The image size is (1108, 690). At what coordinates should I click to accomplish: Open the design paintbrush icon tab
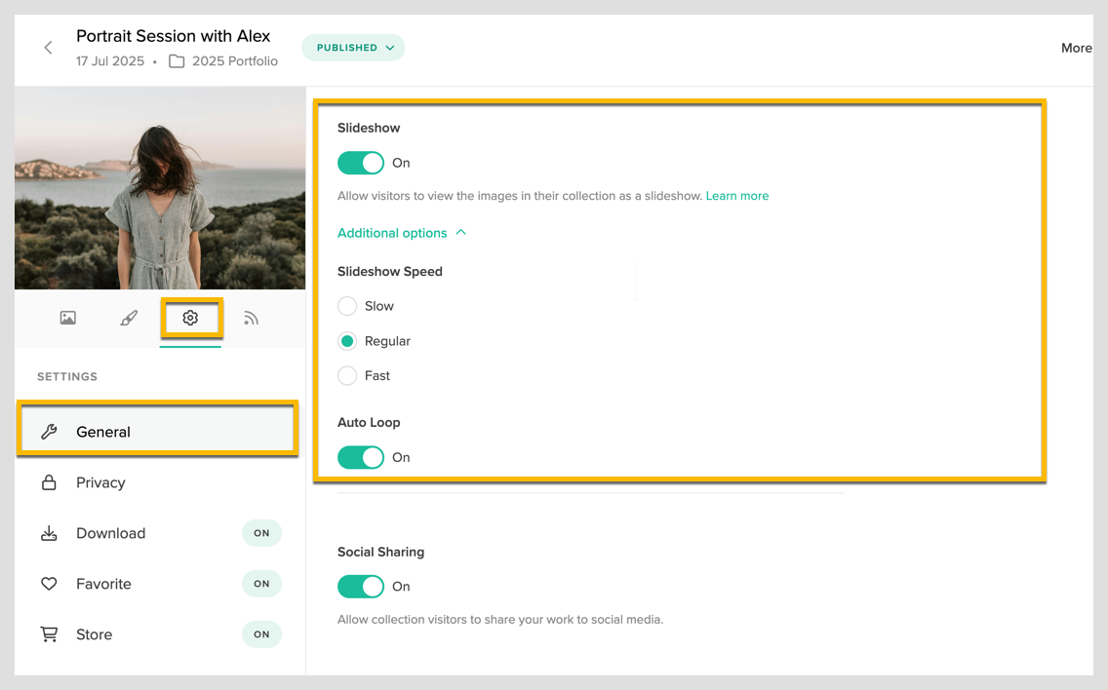129,318
